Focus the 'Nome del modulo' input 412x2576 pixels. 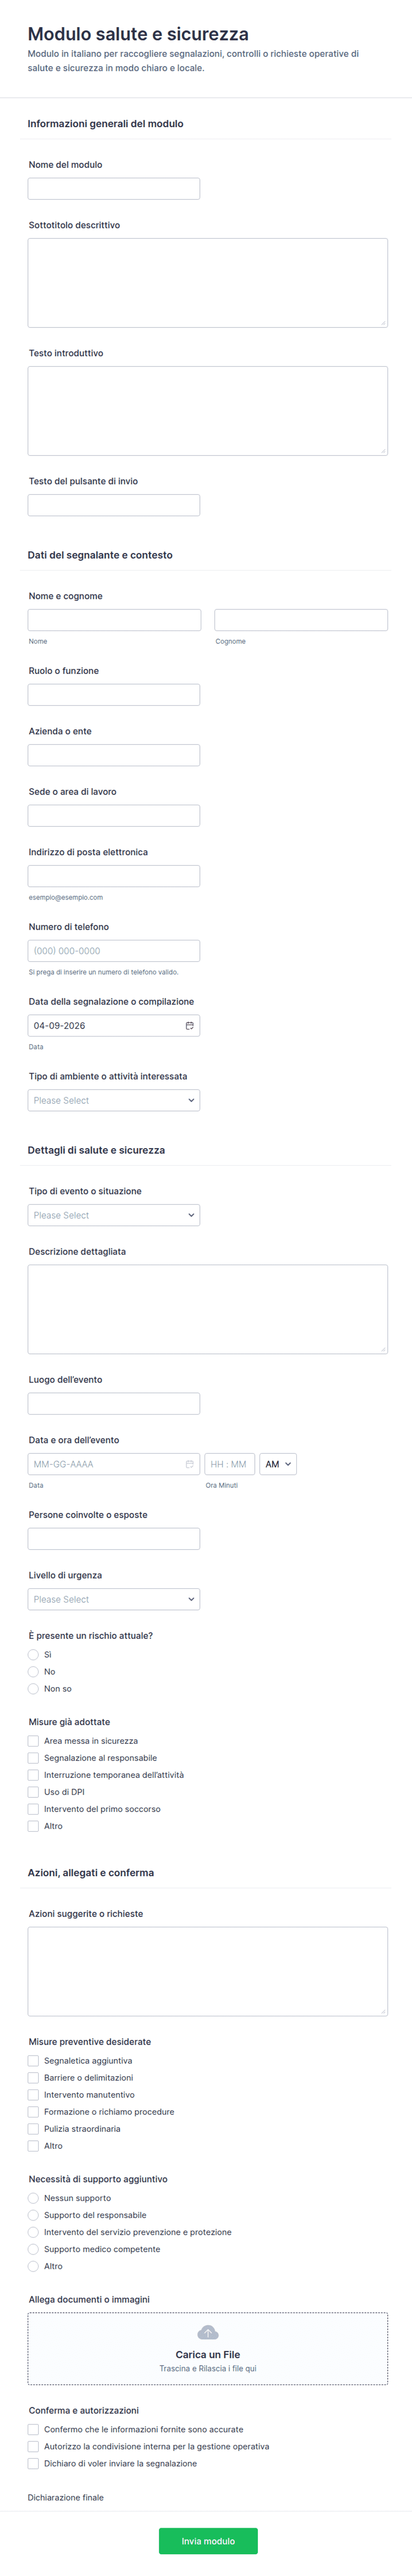114,189
